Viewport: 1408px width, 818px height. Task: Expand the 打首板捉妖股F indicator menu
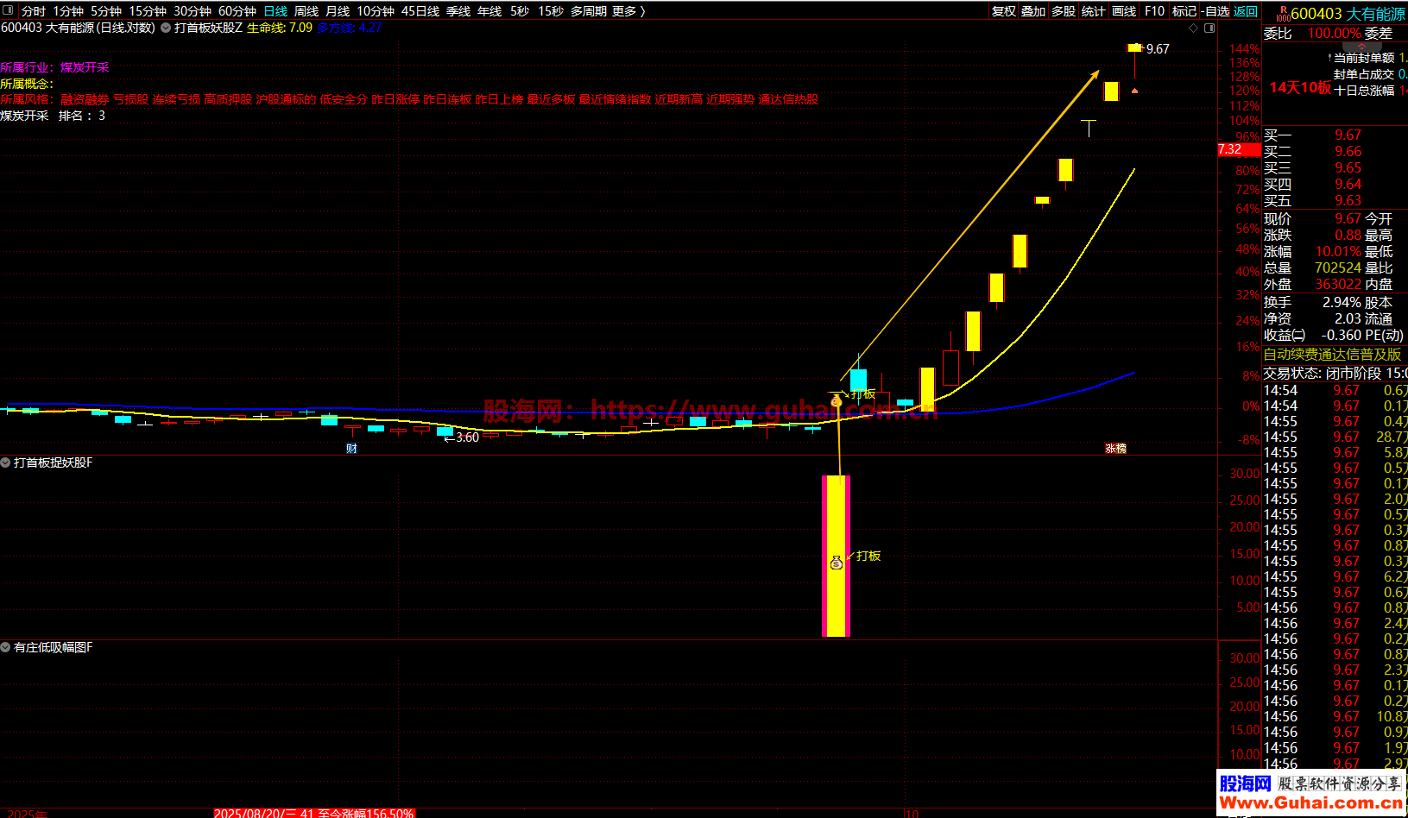(x=6, y=463)
